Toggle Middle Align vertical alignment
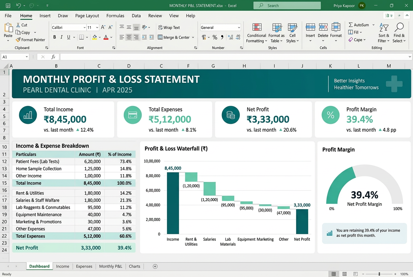 pyautogui.click(x=129, y=27)
